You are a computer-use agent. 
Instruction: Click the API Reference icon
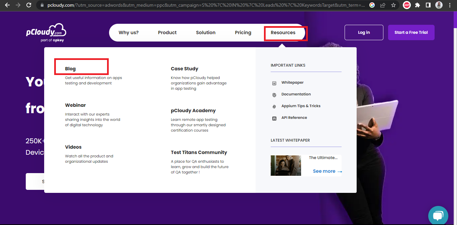[274, 118]
